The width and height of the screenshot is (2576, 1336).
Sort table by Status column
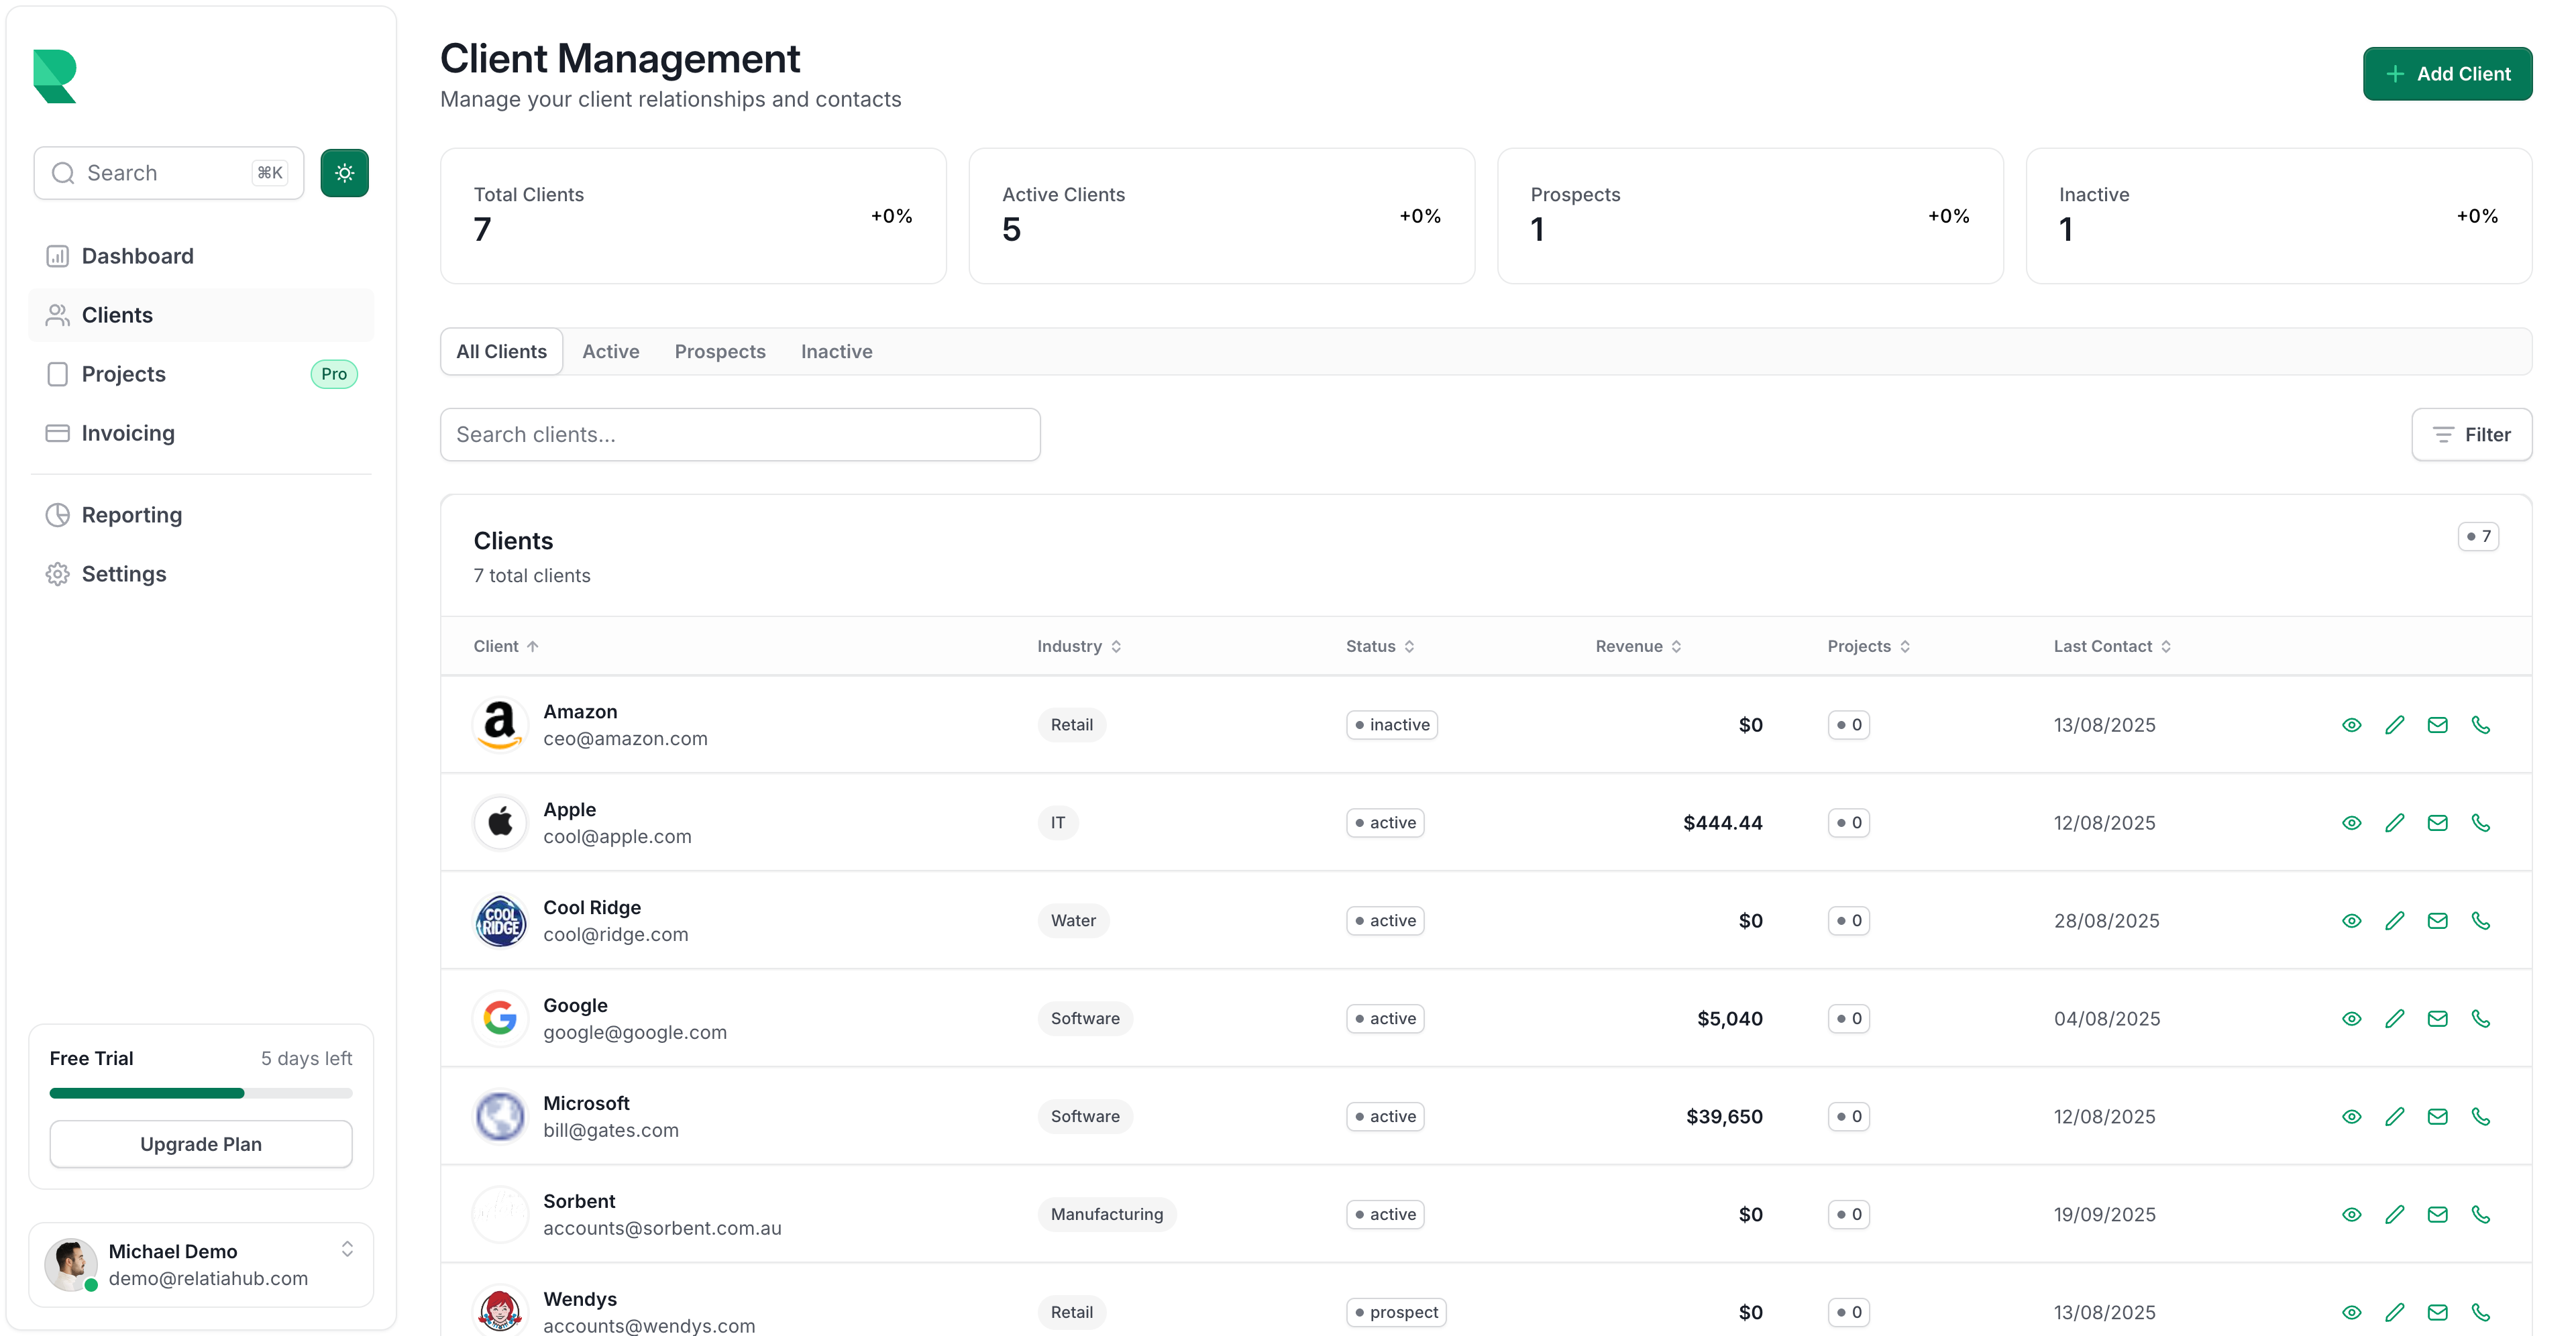(1380, 646)
